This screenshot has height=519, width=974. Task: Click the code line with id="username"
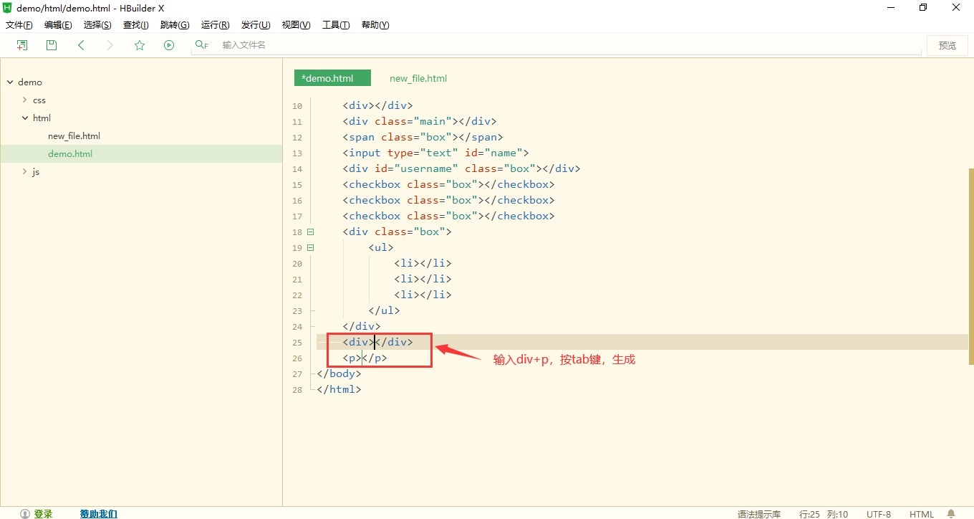click(461, 168)
